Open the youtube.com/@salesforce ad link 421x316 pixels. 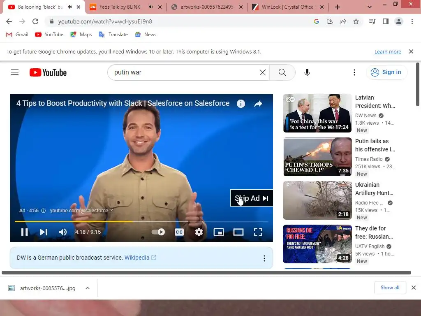coord(81,211)
